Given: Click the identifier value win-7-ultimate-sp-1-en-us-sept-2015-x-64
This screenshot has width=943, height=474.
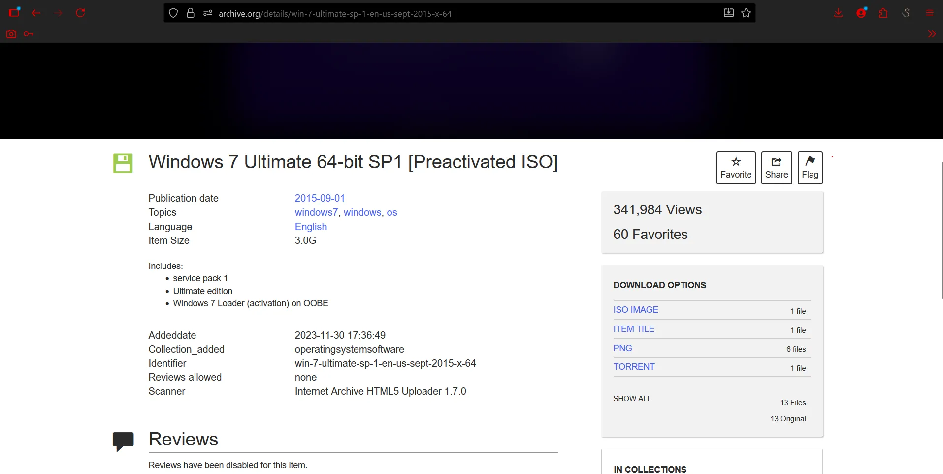Looking at the screenshot, I should pyautogui.click(x=385, y=363).
